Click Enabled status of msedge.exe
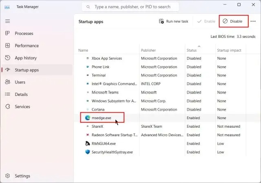 click(x=193, y=118)
